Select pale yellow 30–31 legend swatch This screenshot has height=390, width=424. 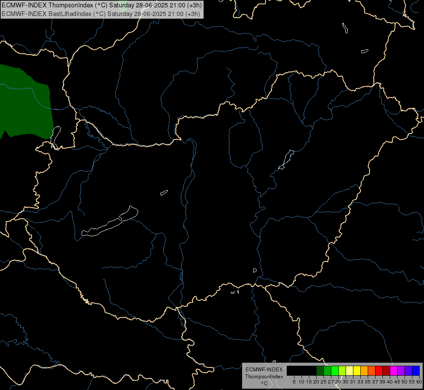point(350,371)
